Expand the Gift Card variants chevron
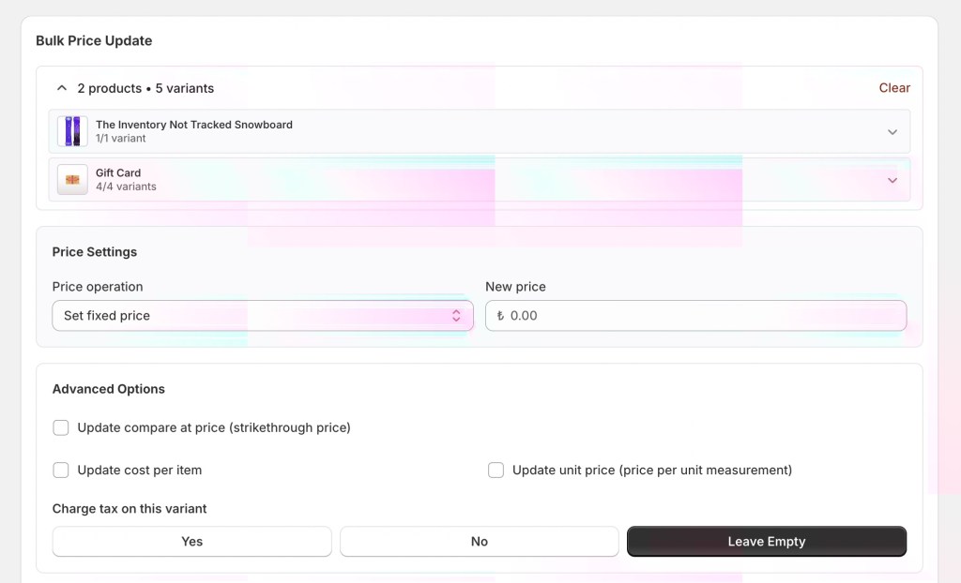This screenshot has height=583, width=961. (x=892, y=180)
